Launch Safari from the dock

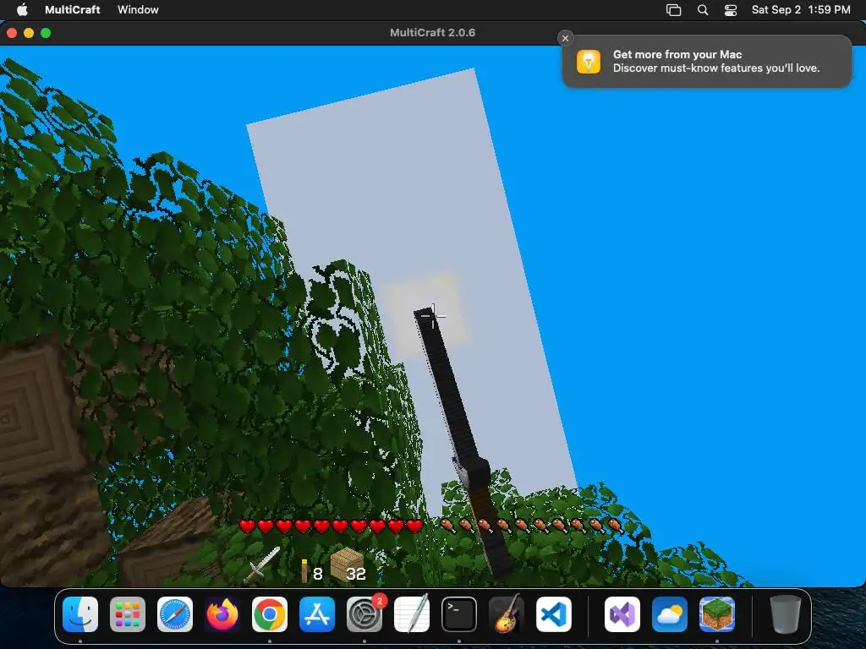coord(175,614)
